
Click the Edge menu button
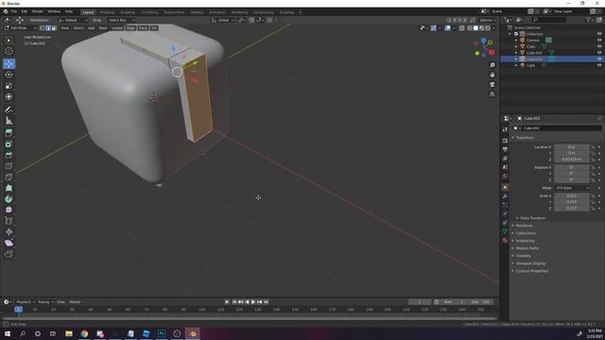pyautogui.click(x=130, y=28)
